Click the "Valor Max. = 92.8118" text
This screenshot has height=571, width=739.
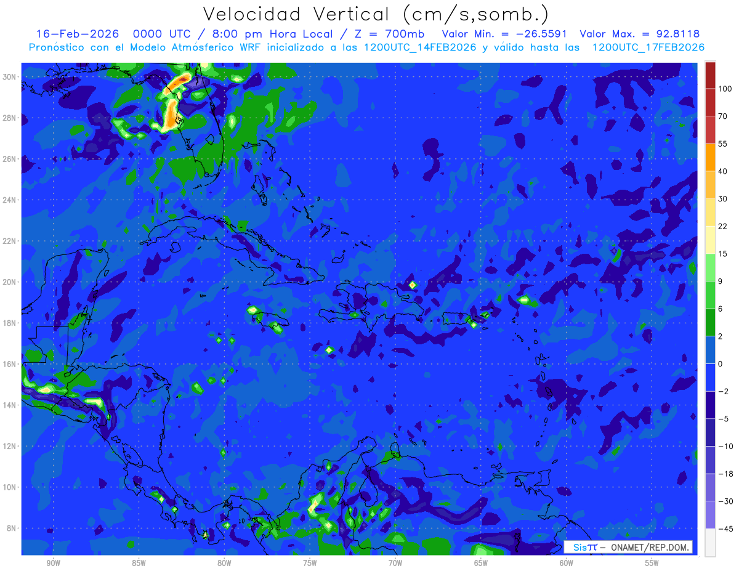click(x=639, y=34)
